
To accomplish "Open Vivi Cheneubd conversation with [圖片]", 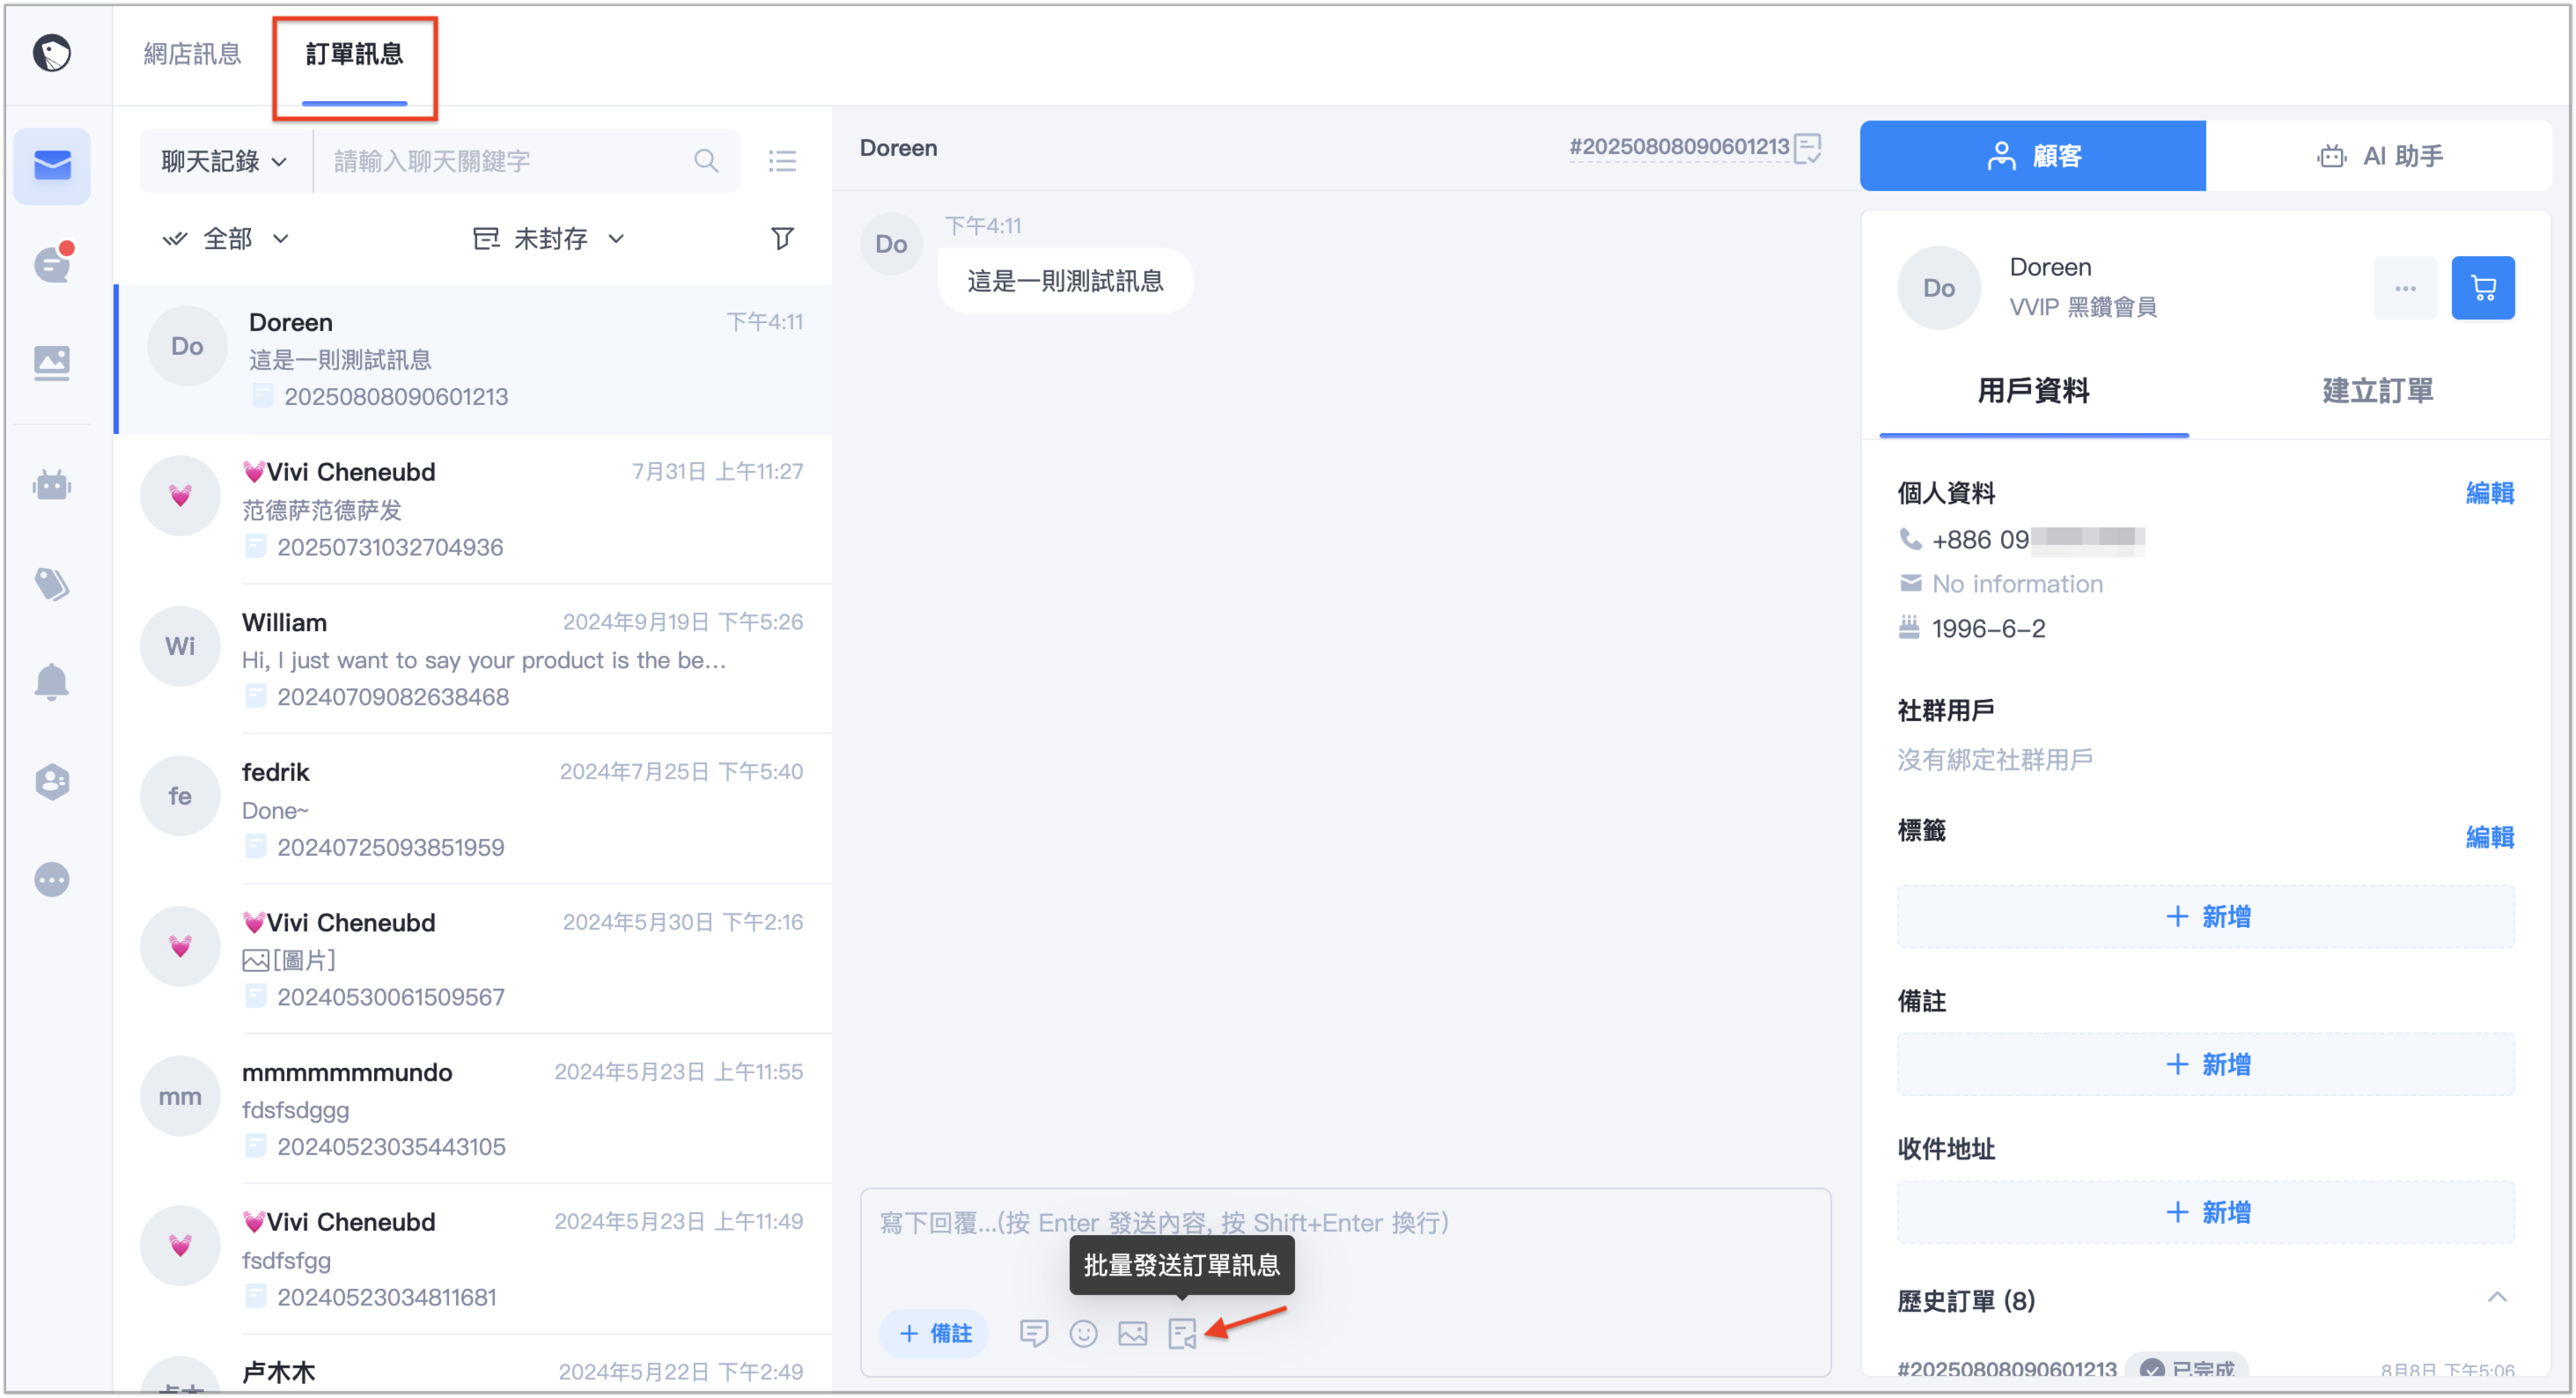I will [474, 959].
